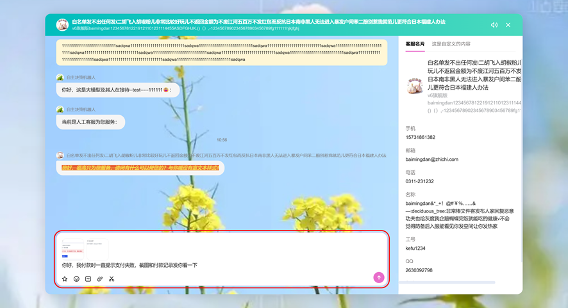
Task: Click the 10:56 timestamp in chat
Action: [222, 140]
